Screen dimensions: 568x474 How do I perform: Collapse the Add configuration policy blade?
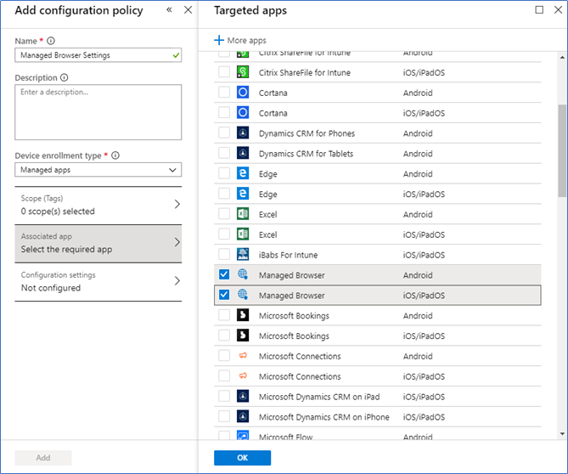169,10
